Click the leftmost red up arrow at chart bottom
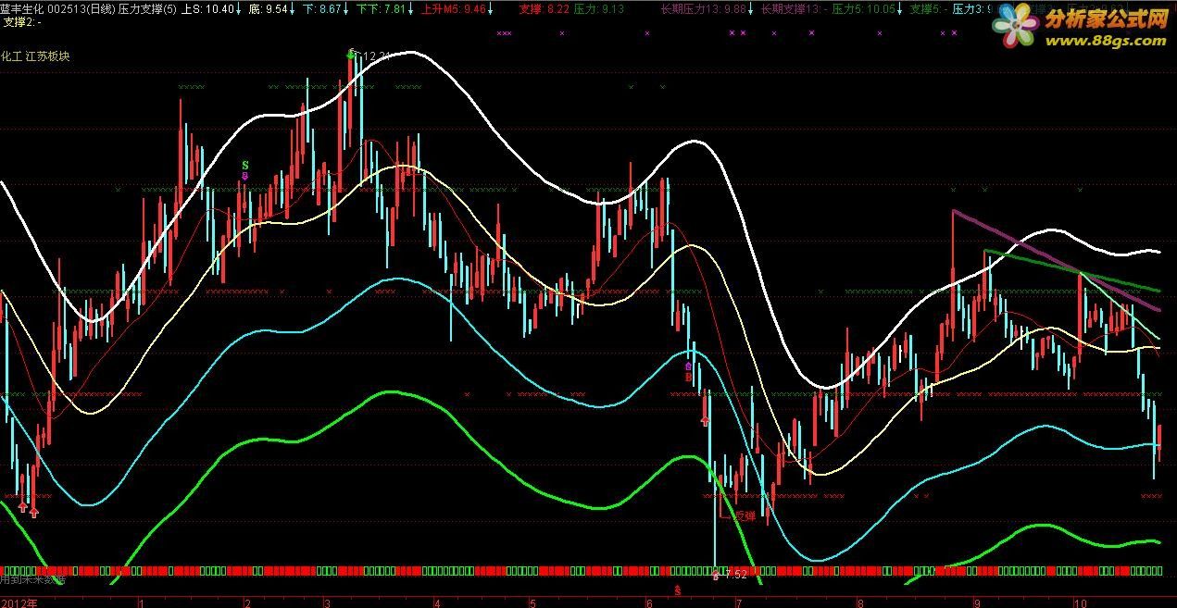This screenshot has width=1177, height=608. tap(23, 506)
